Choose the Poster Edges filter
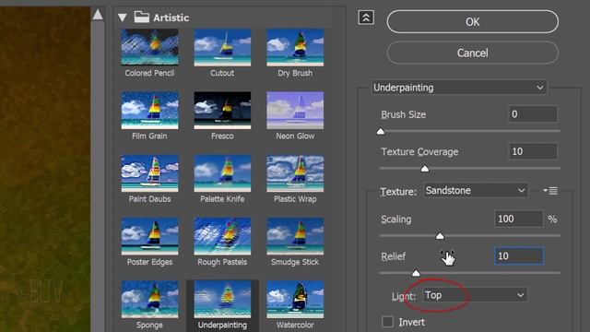 149,236
